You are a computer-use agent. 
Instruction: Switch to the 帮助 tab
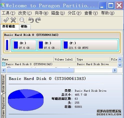point(25,27)
